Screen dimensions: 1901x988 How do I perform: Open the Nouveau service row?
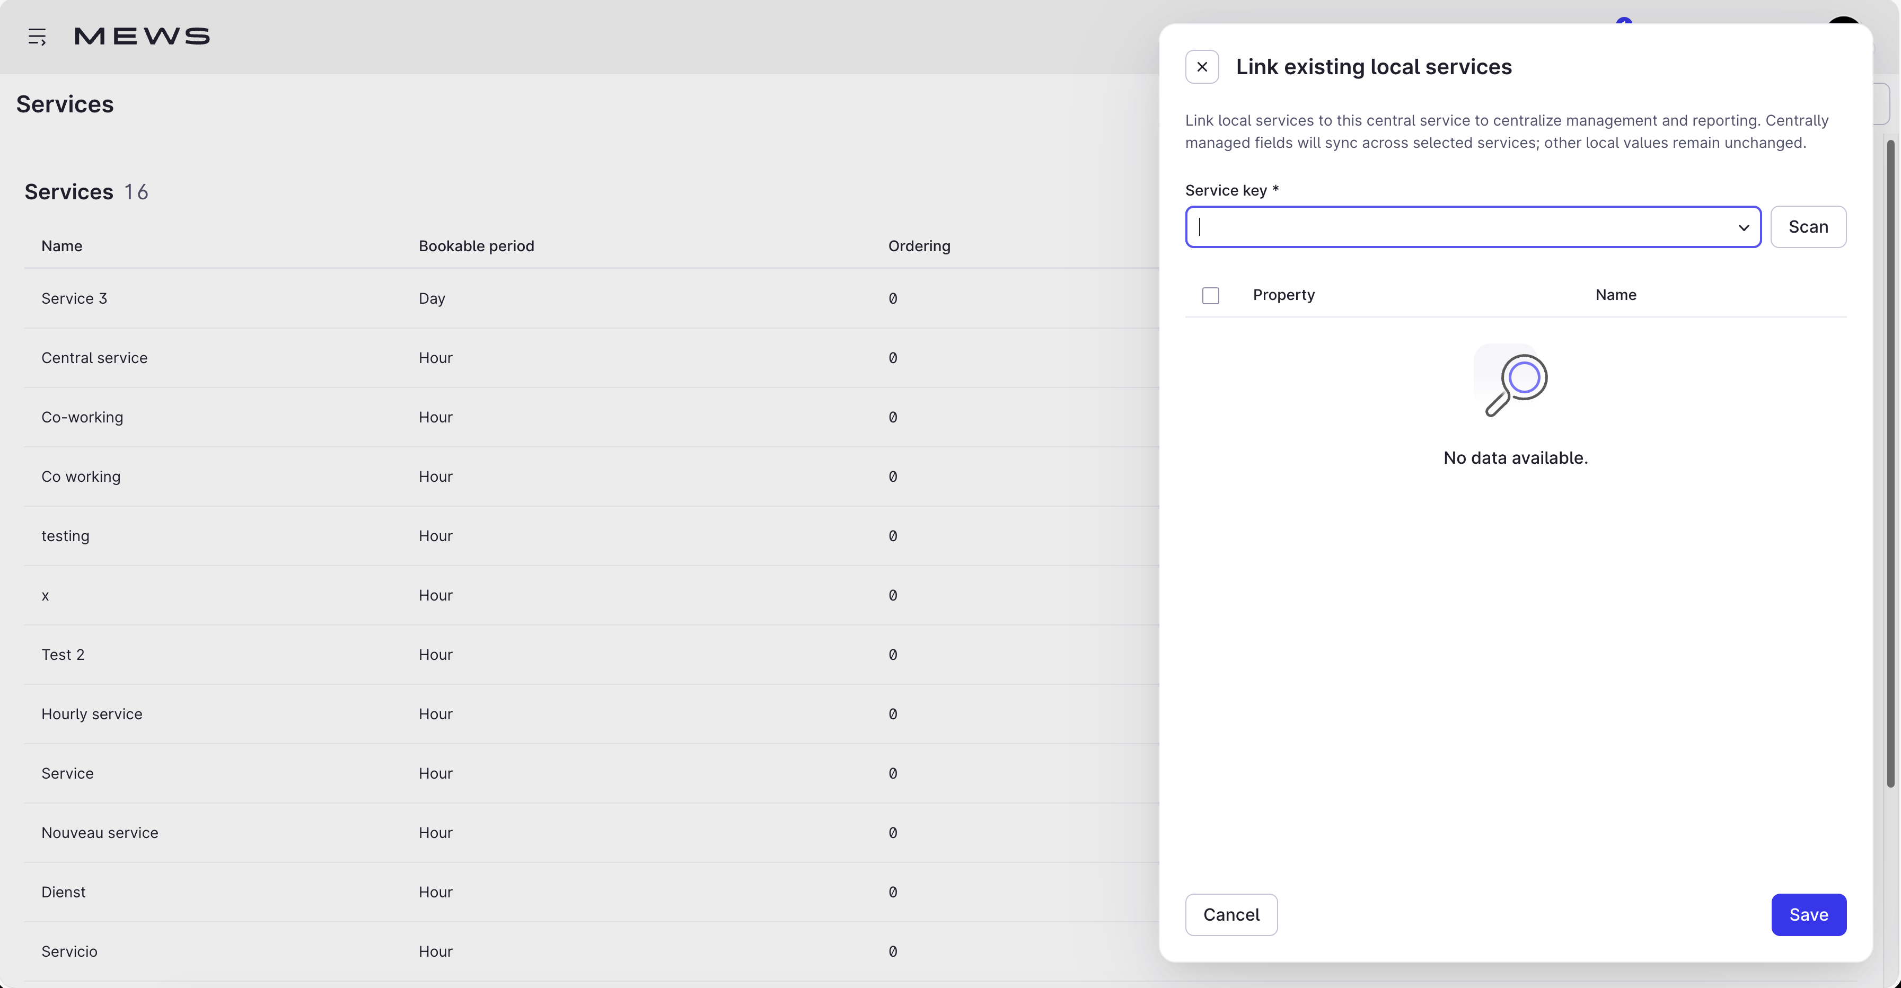click(591, 834)
